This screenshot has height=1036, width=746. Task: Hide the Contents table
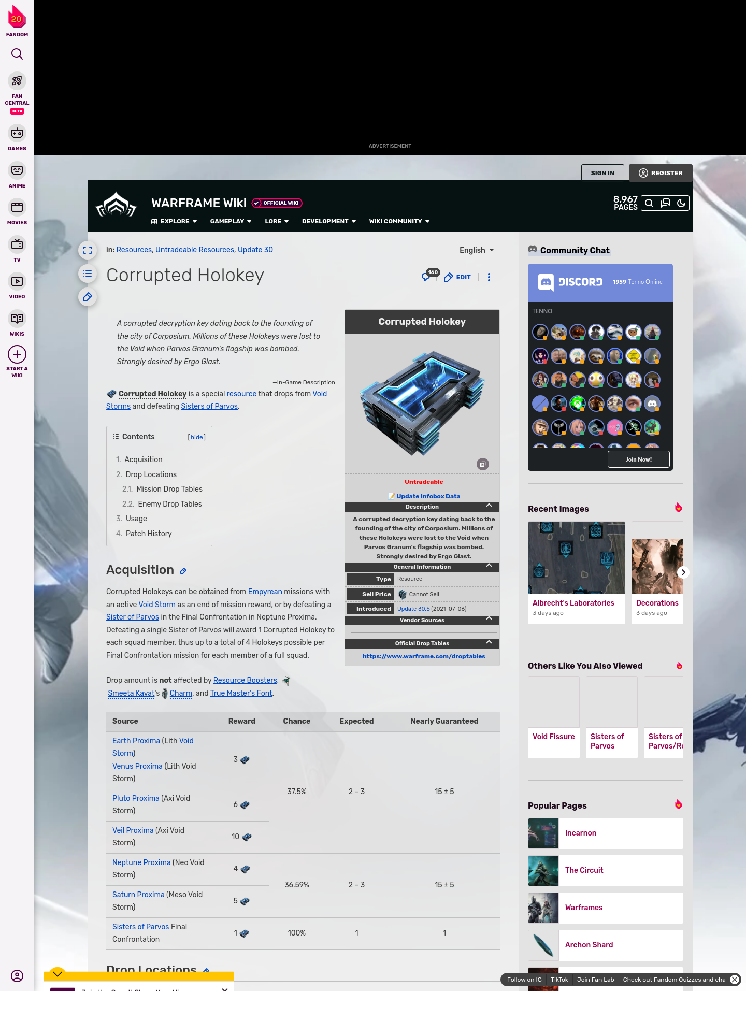point(197,437)
